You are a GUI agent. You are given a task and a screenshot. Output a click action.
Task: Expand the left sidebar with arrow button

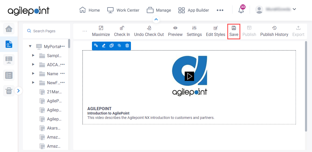click(18, 91)
